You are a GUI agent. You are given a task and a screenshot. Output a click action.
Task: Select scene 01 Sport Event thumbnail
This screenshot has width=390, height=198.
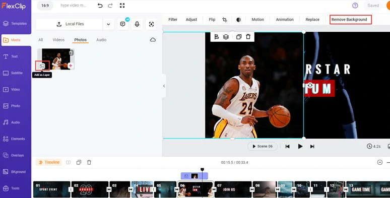pos(52,189)
